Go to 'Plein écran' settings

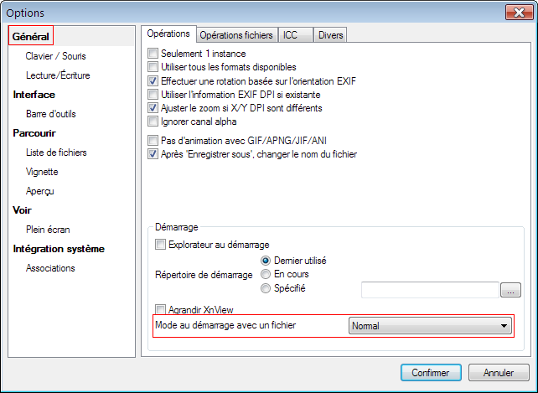click(x=48, y=229)
